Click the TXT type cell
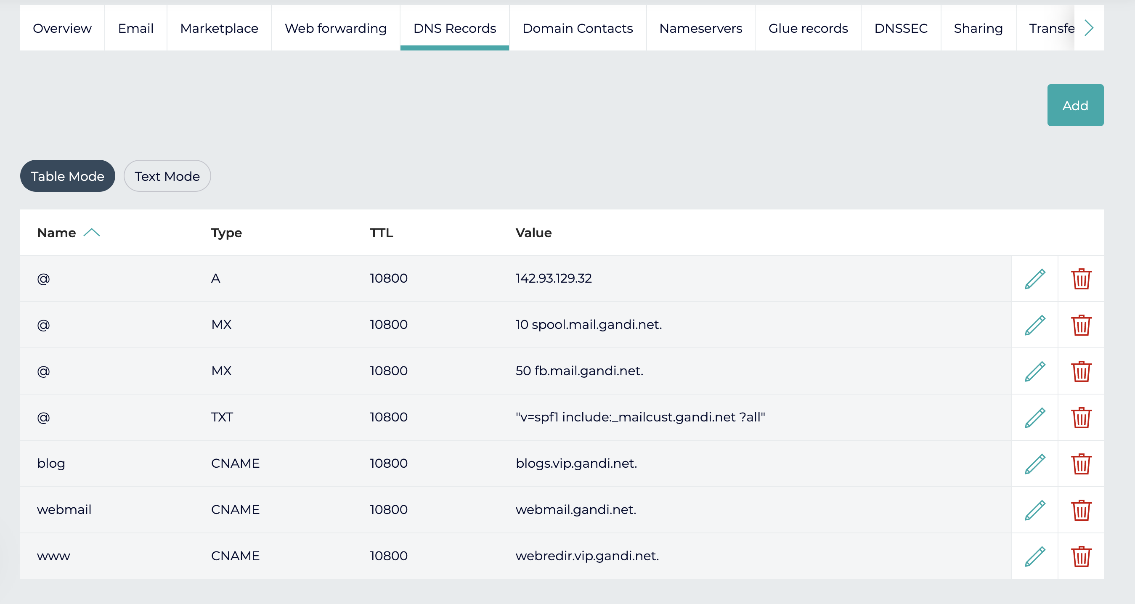The image size is (1135, 604). (x=222, y=417)
